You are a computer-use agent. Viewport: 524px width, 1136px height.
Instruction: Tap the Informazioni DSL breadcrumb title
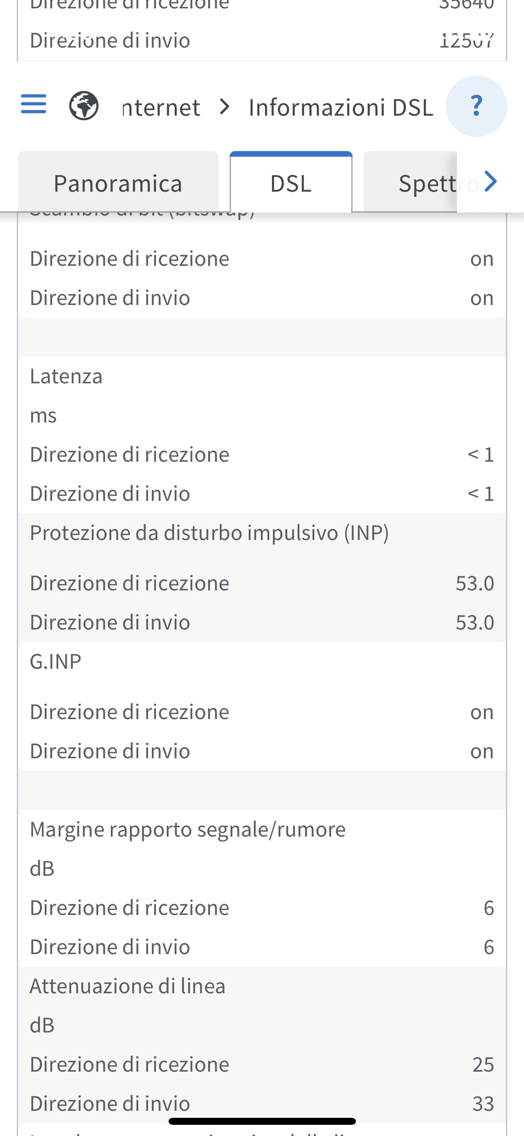[x=341, y=108]
